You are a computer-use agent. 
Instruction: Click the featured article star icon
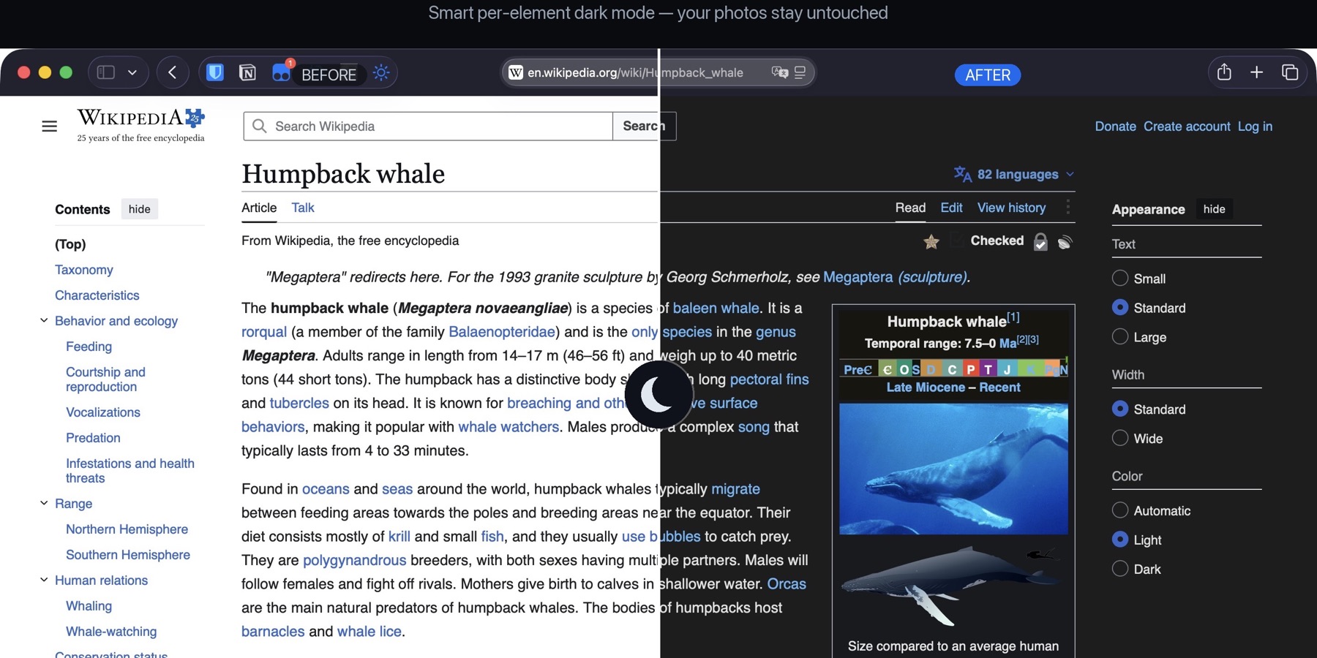[931, 241]
